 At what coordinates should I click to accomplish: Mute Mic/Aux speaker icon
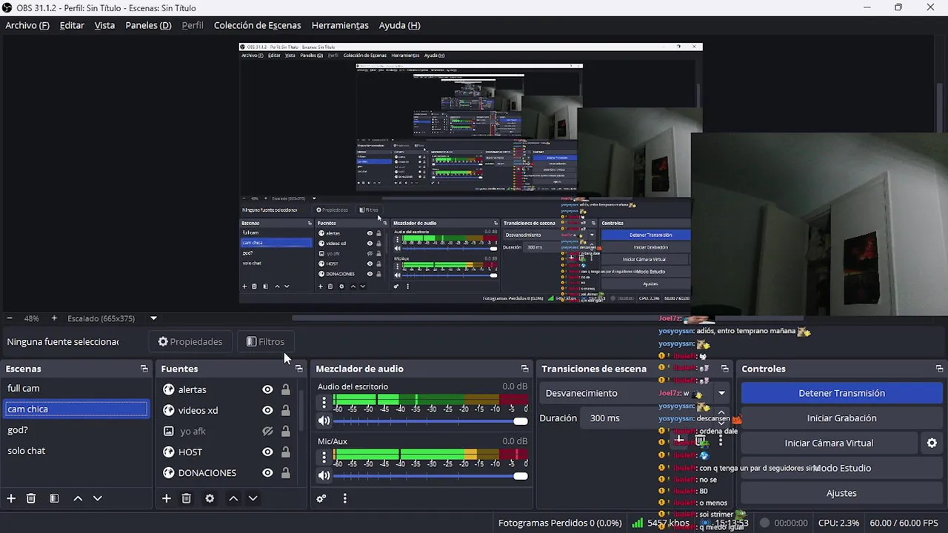click(324, 475)
